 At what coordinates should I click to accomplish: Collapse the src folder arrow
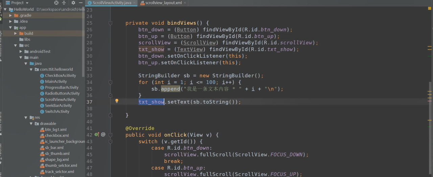click(x=16, y=46)
